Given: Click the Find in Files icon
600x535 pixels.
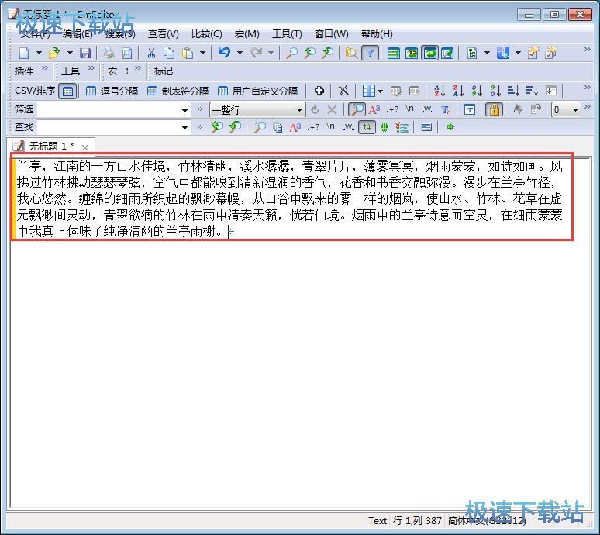Looking at the screenshot, I should coord(351,53).
